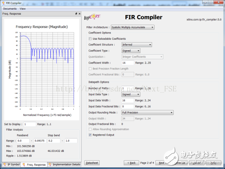
Task: Click the FIR Compiler title bar icon
Action: click(x=3, y=3)
